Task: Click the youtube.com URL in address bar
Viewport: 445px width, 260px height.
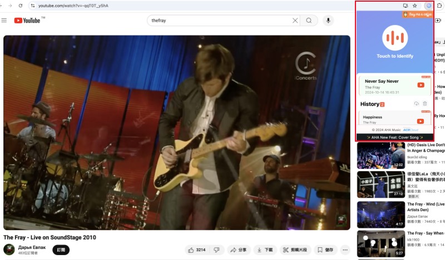Action: point(73,6)
